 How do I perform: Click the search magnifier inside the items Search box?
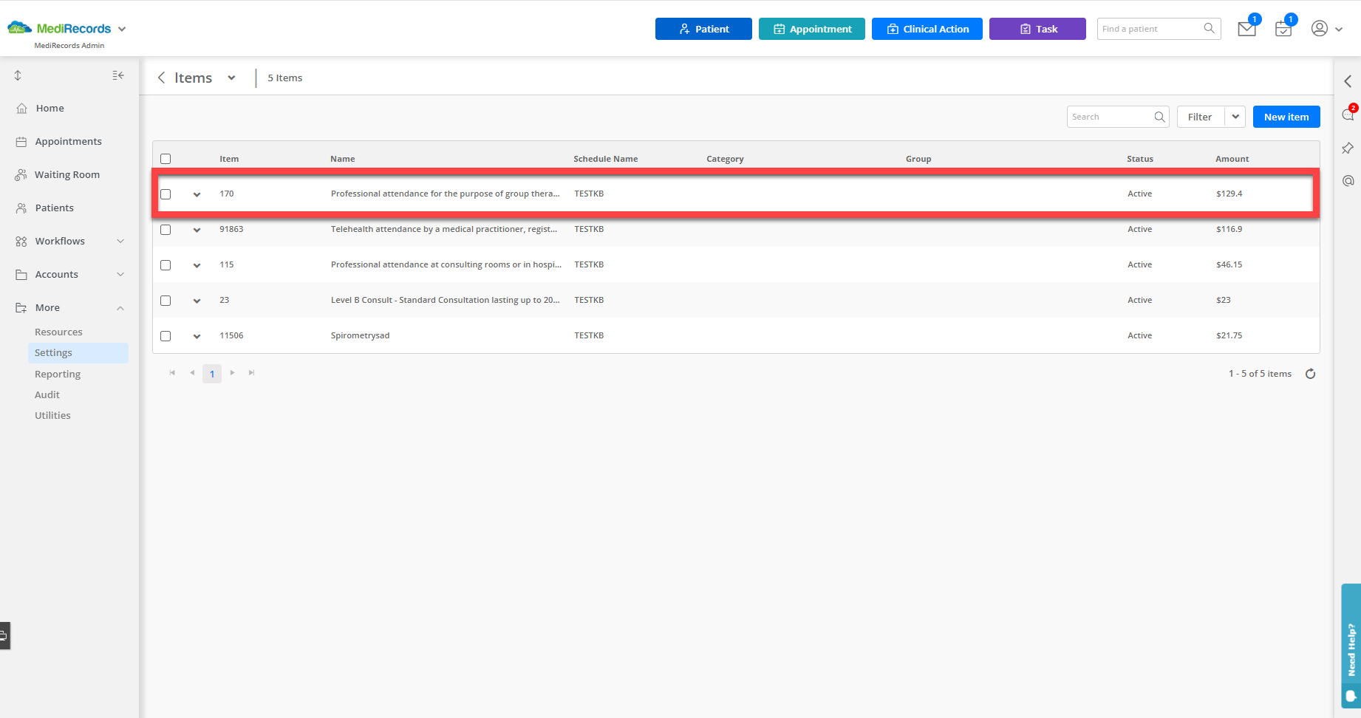pyautogui.click(x=1159, y=117)
